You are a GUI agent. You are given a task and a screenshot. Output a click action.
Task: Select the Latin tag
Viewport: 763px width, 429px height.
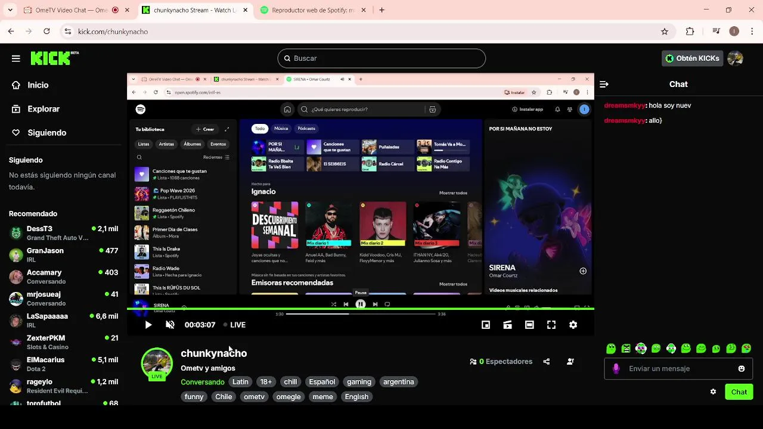240,382
